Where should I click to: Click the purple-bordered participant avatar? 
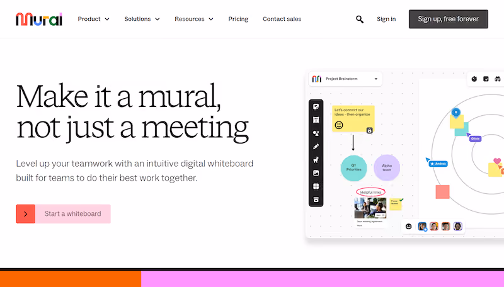(x=458, y=227)
